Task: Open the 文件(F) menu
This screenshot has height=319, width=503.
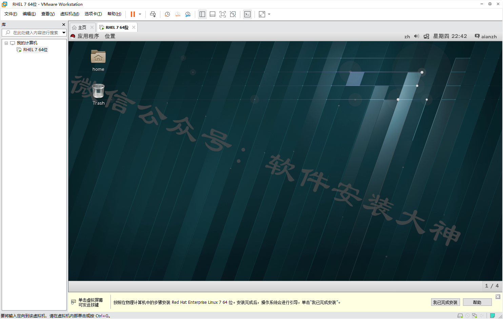Action: (11, 14)
